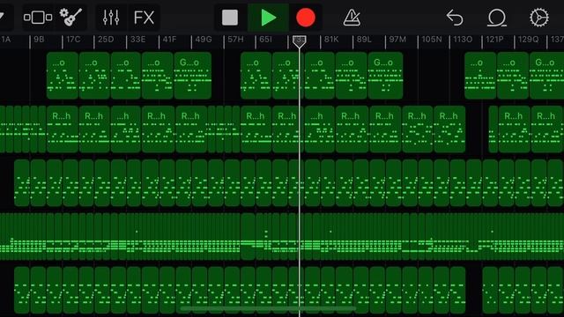Jump to ruler marker 89L
This screenshot has height=317, width=564.
(x=364, y=40)
